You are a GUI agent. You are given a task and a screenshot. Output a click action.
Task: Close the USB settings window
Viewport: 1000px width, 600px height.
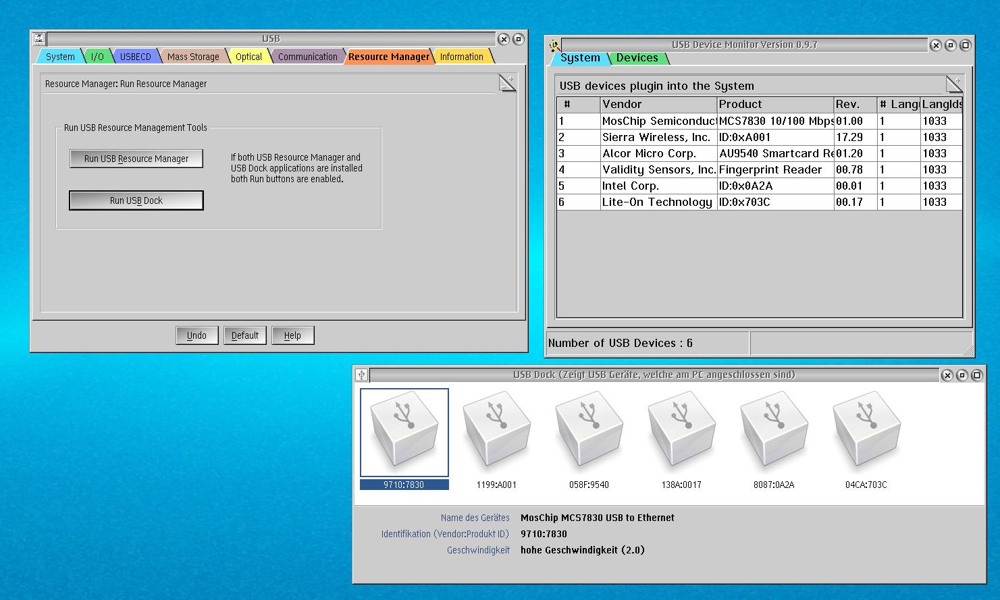(504, 39)
